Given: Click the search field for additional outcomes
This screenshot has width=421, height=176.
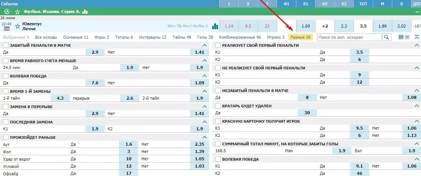Looking at the screenshot, I should [350, 37].
